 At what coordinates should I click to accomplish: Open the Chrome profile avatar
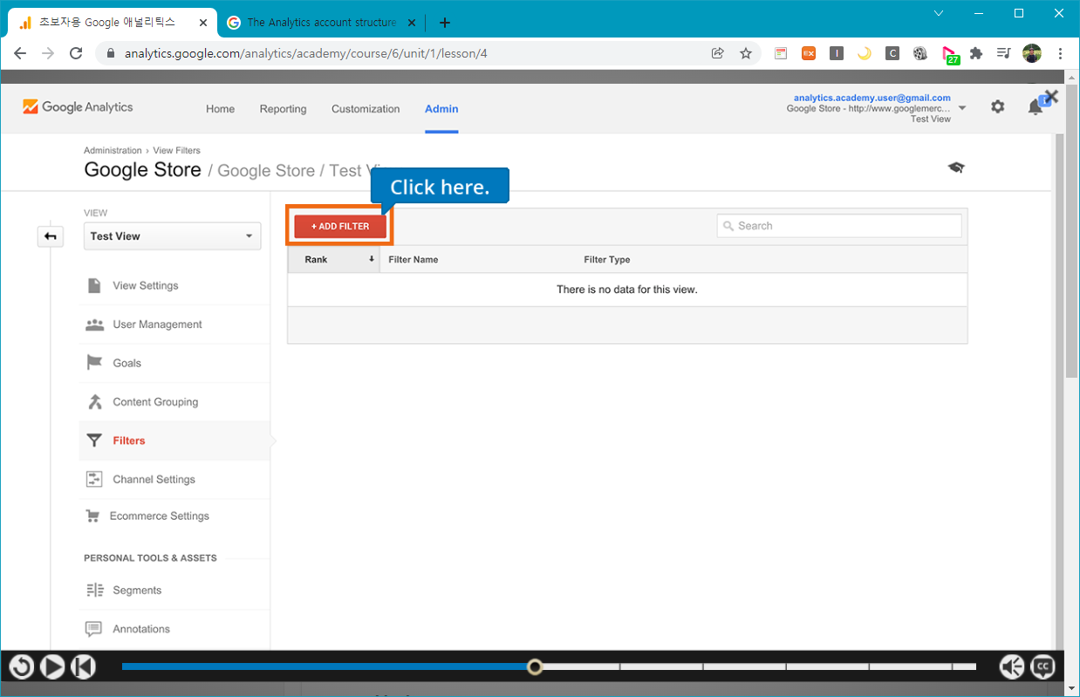1032,53
